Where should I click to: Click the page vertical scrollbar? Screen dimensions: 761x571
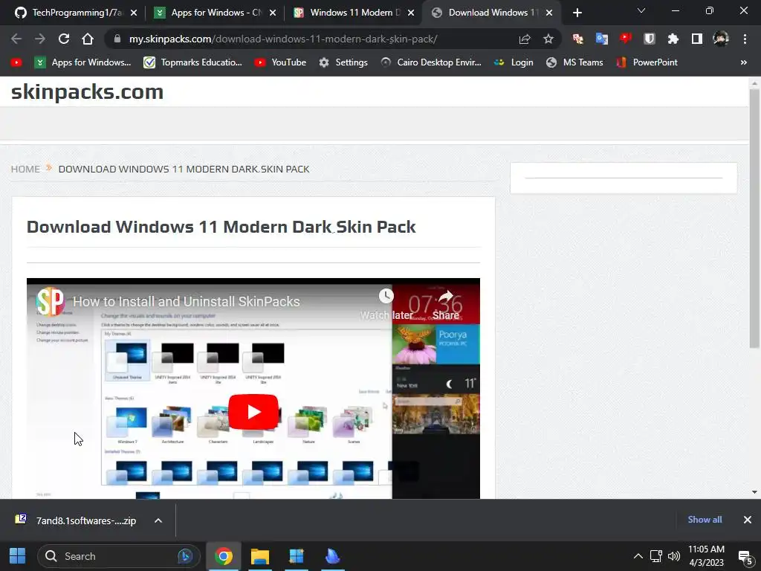754,219
